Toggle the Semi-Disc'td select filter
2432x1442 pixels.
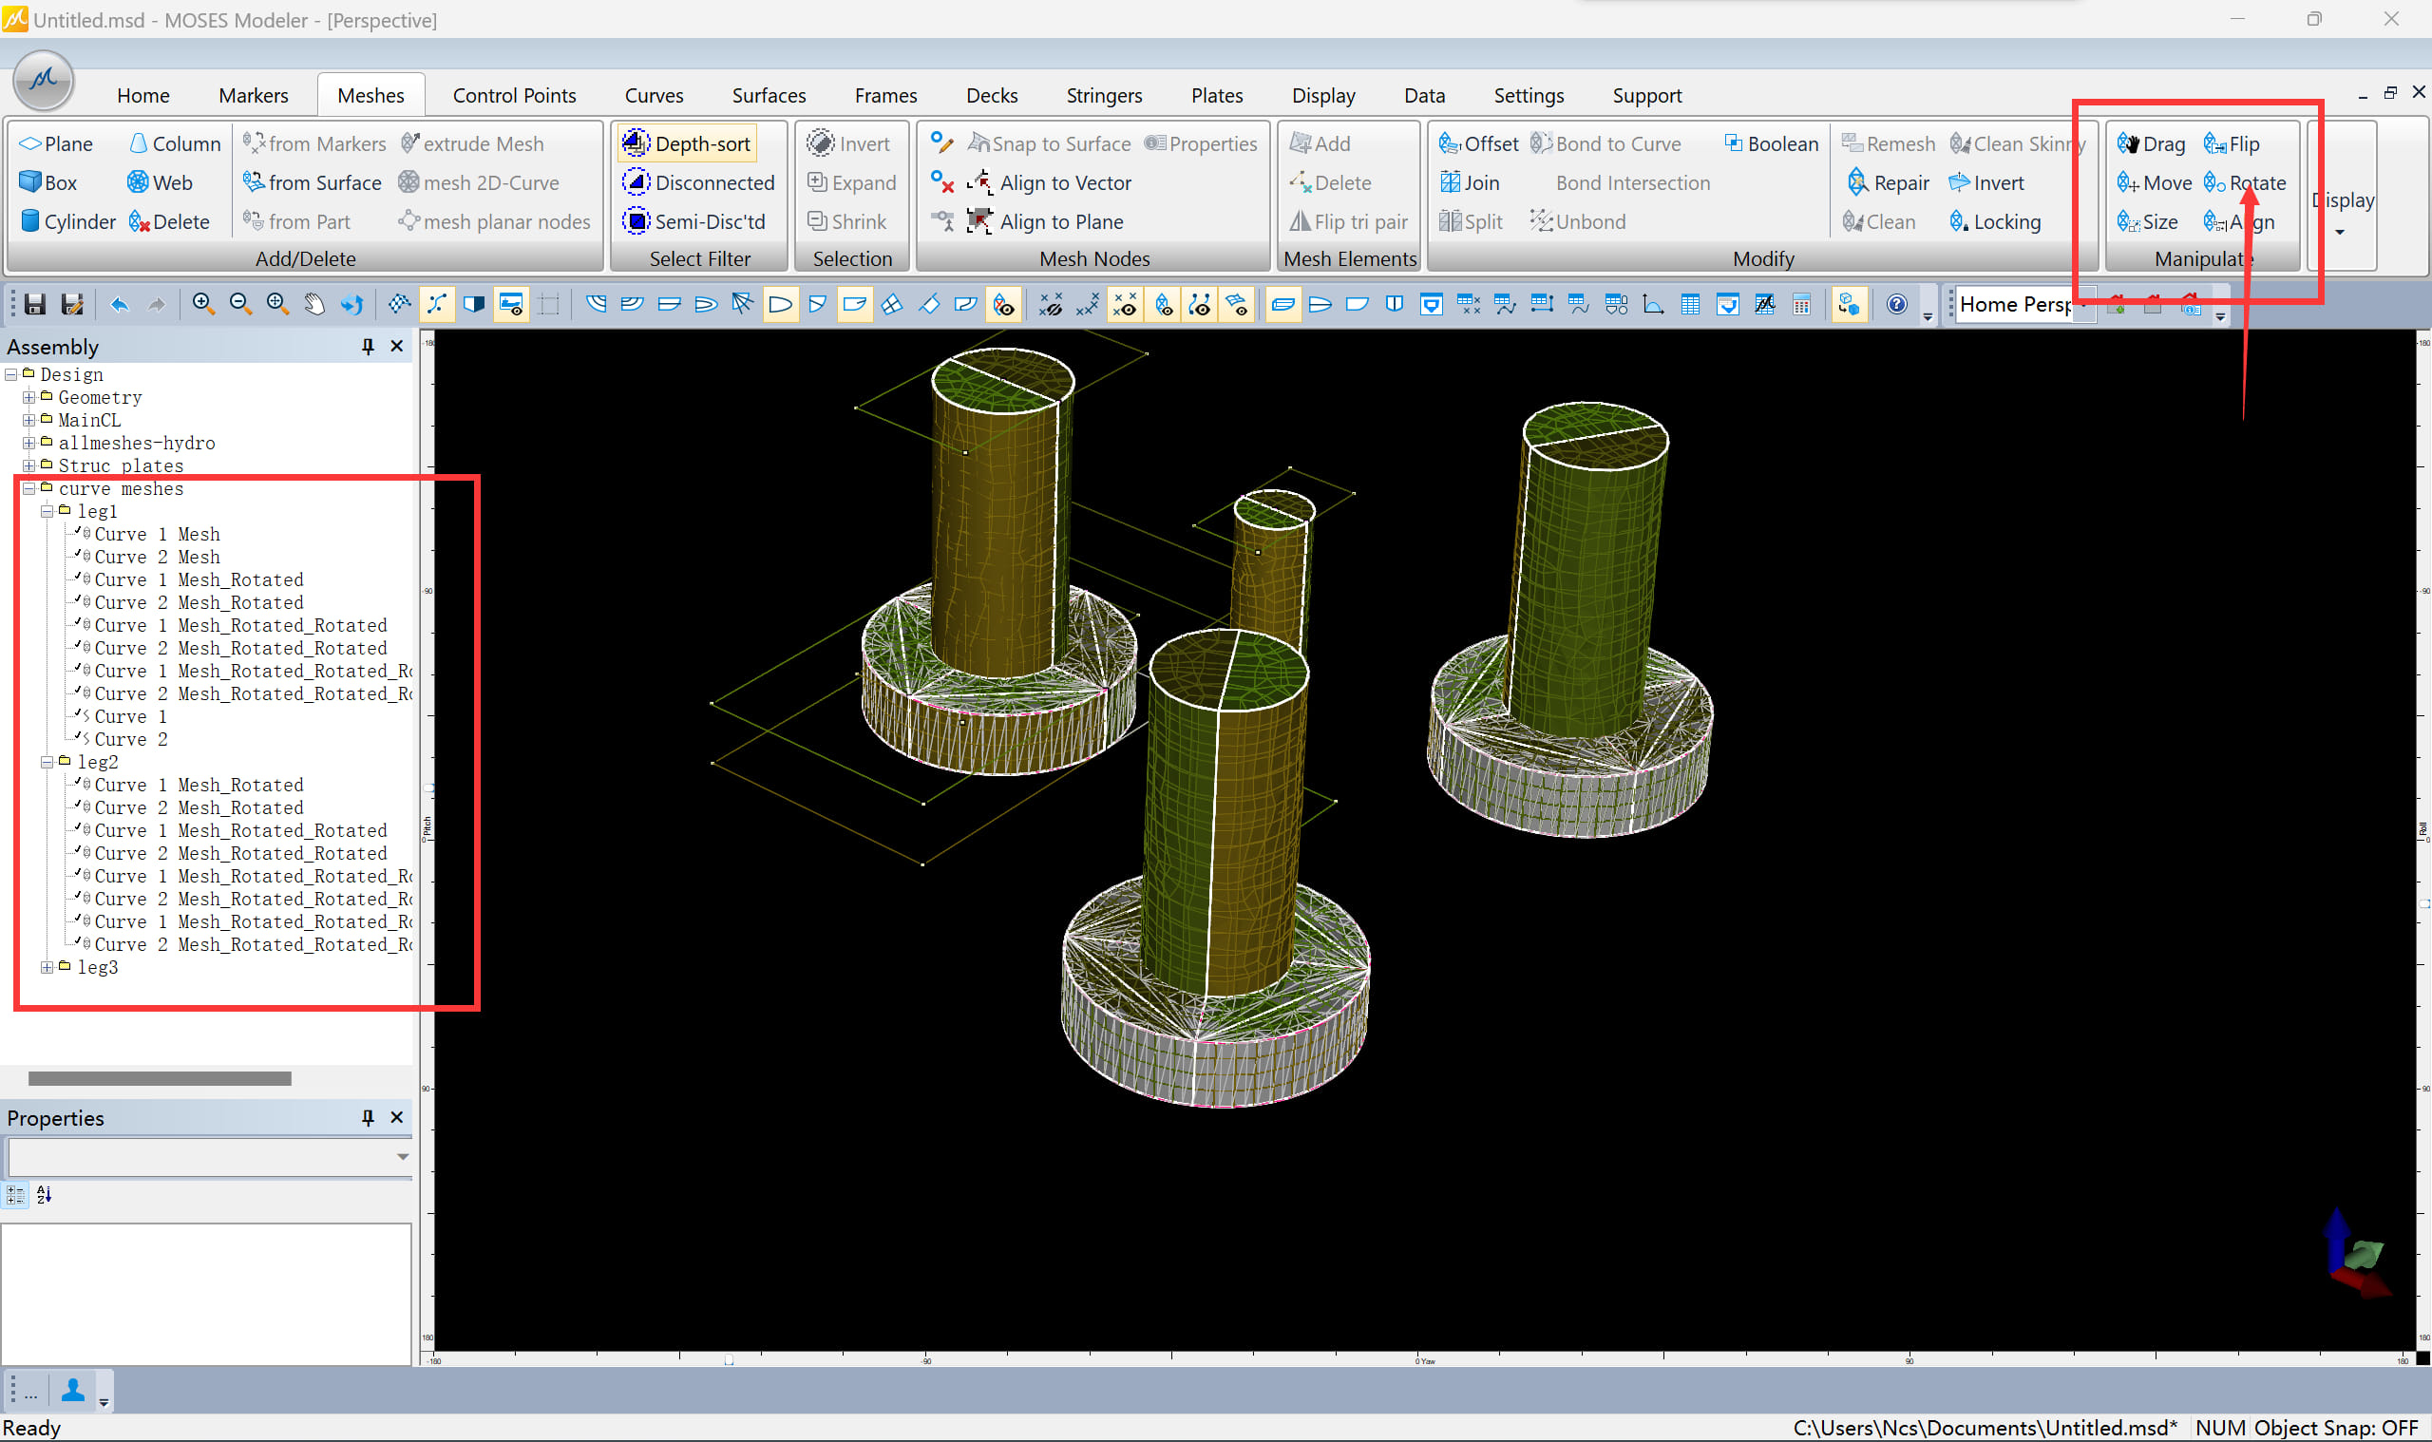click(x=693, y=221)
